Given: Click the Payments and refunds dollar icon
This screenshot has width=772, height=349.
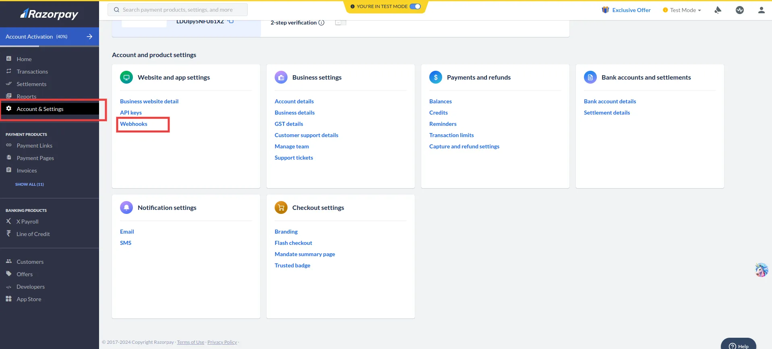Looking at the screenshot, I should [436, 77].
